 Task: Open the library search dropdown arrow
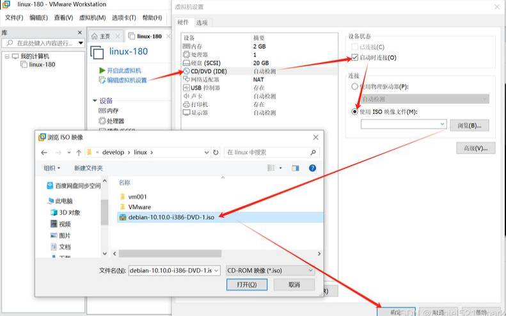point(81,43)
